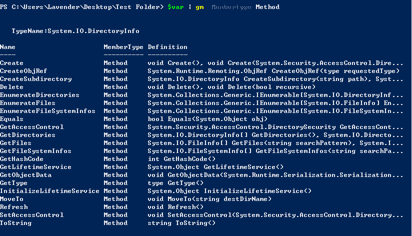Click the 'void Refresh()' definition text

pyautogui.click(x=175, y=207)
